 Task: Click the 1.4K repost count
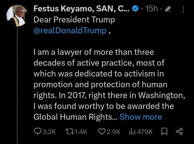pos(81,132)
